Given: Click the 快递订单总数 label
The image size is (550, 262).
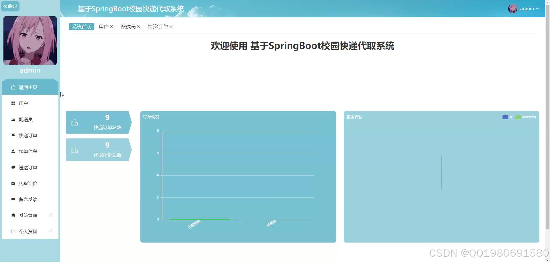Looking at the screenshot, I should 107,127.
